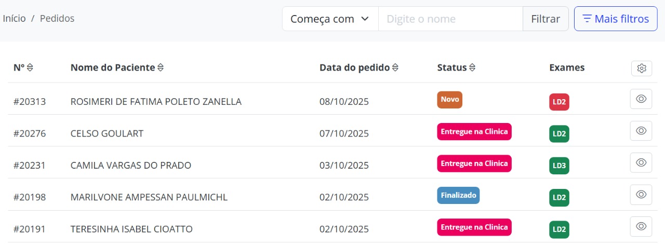
Task: Click green LD3 exam badge
Action: [559, 166]
